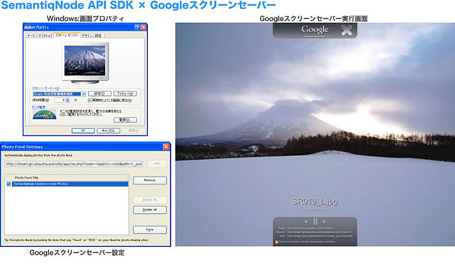Click the screensaver 設定 button

point(100,93)
